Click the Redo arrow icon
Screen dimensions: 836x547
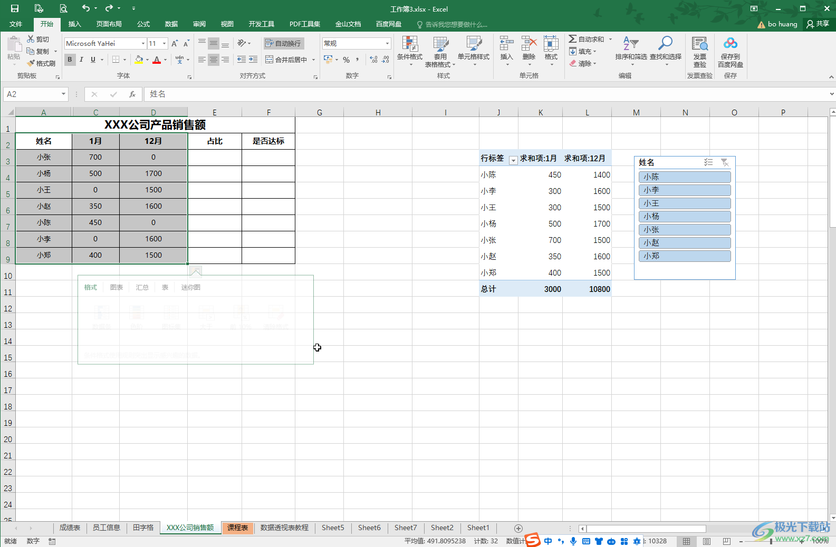[109, 8]
